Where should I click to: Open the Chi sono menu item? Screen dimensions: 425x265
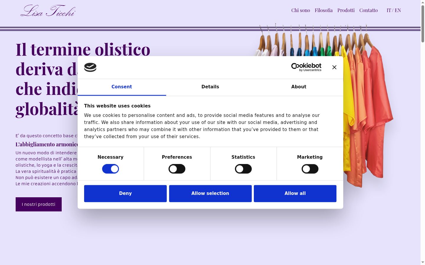[300, 10]
